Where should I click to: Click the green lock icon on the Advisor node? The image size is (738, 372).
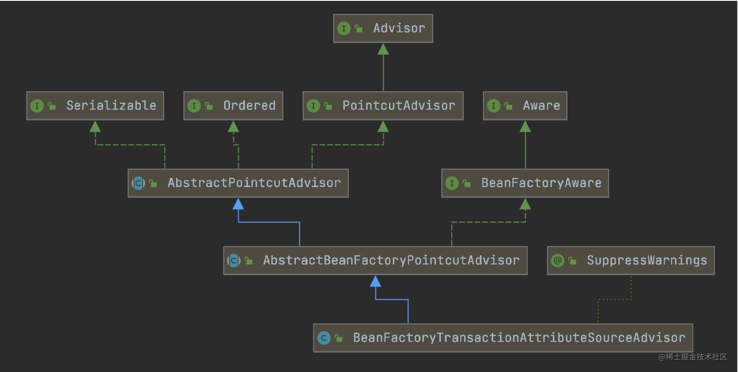359,29
